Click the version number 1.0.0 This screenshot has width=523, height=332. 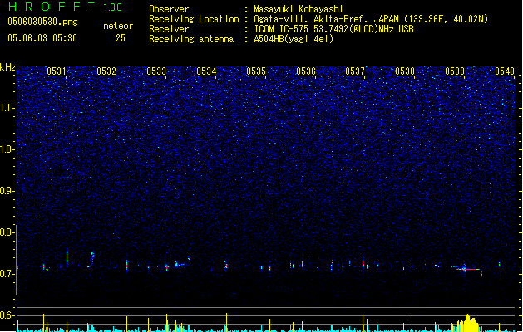(x=113, y=7)
